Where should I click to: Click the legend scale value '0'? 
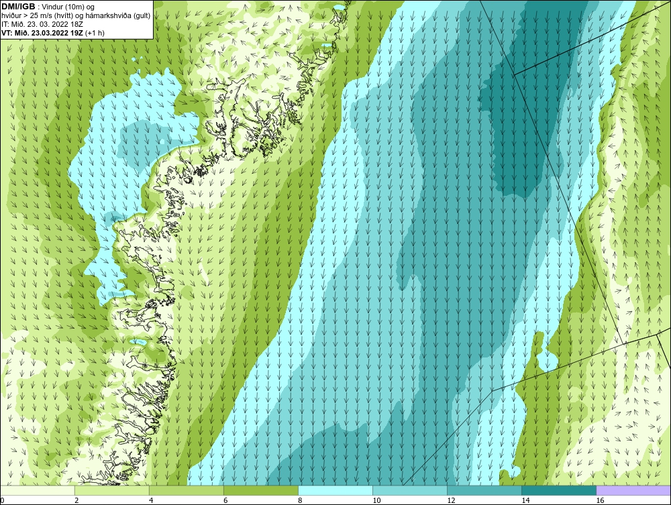point(2,500)
